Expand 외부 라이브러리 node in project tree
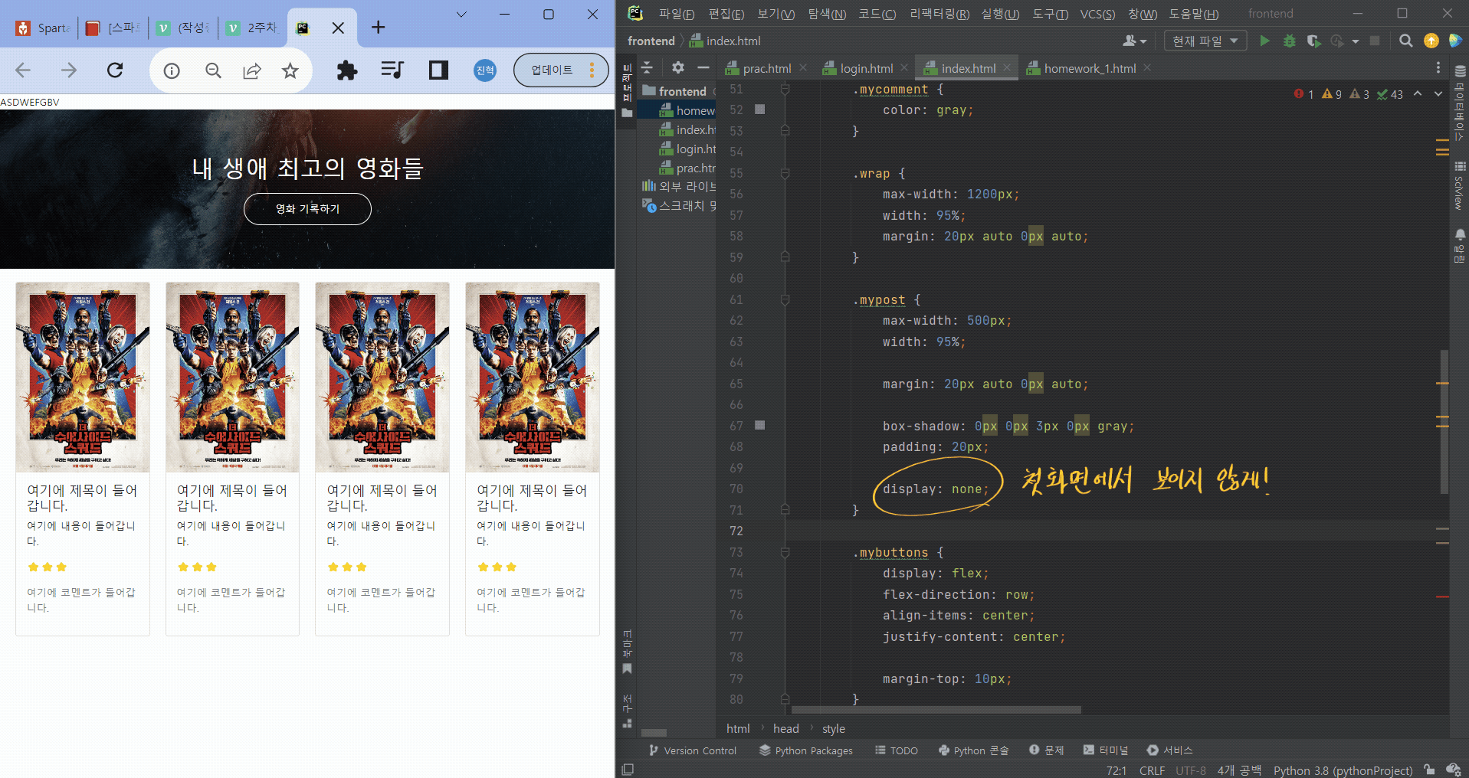Image resolution: width=1469 pixels, height=778 pixels. point(679,186)
